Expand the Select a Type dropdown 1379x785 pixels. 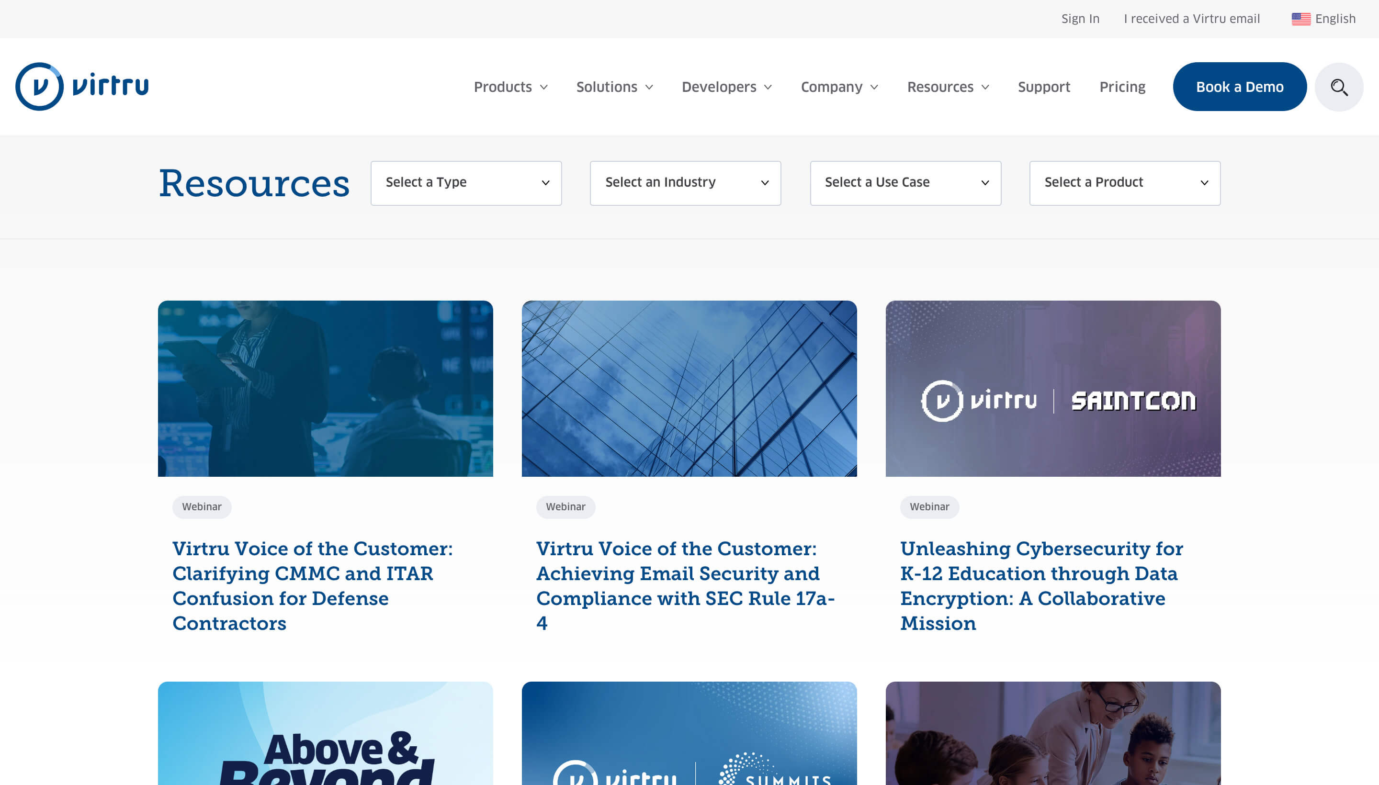pyautogui.click(x=466, y=183)
